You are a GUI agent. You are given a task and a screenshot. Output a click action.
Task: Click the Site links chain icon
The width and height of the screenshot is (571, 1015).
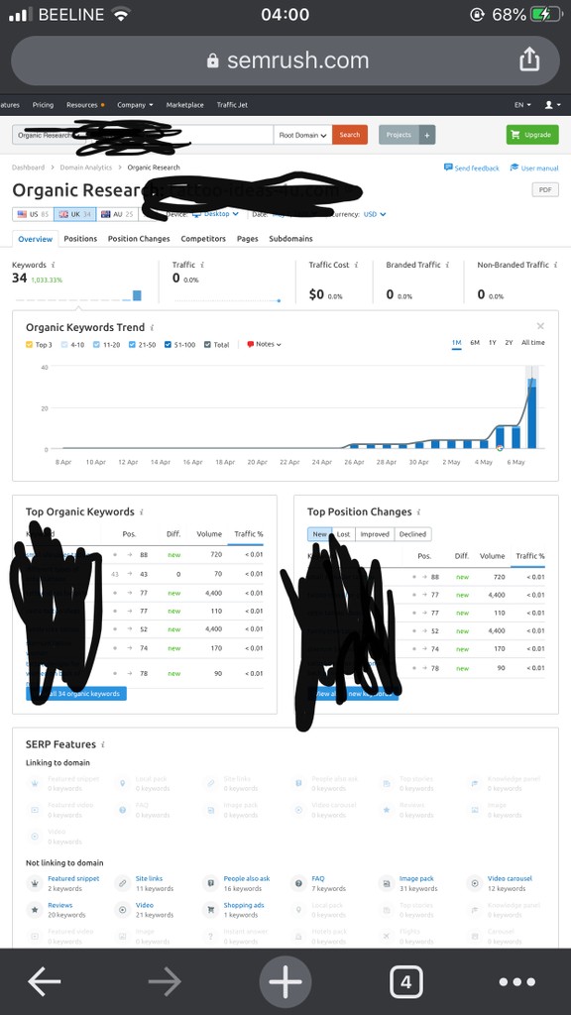(x=122, y=883)
